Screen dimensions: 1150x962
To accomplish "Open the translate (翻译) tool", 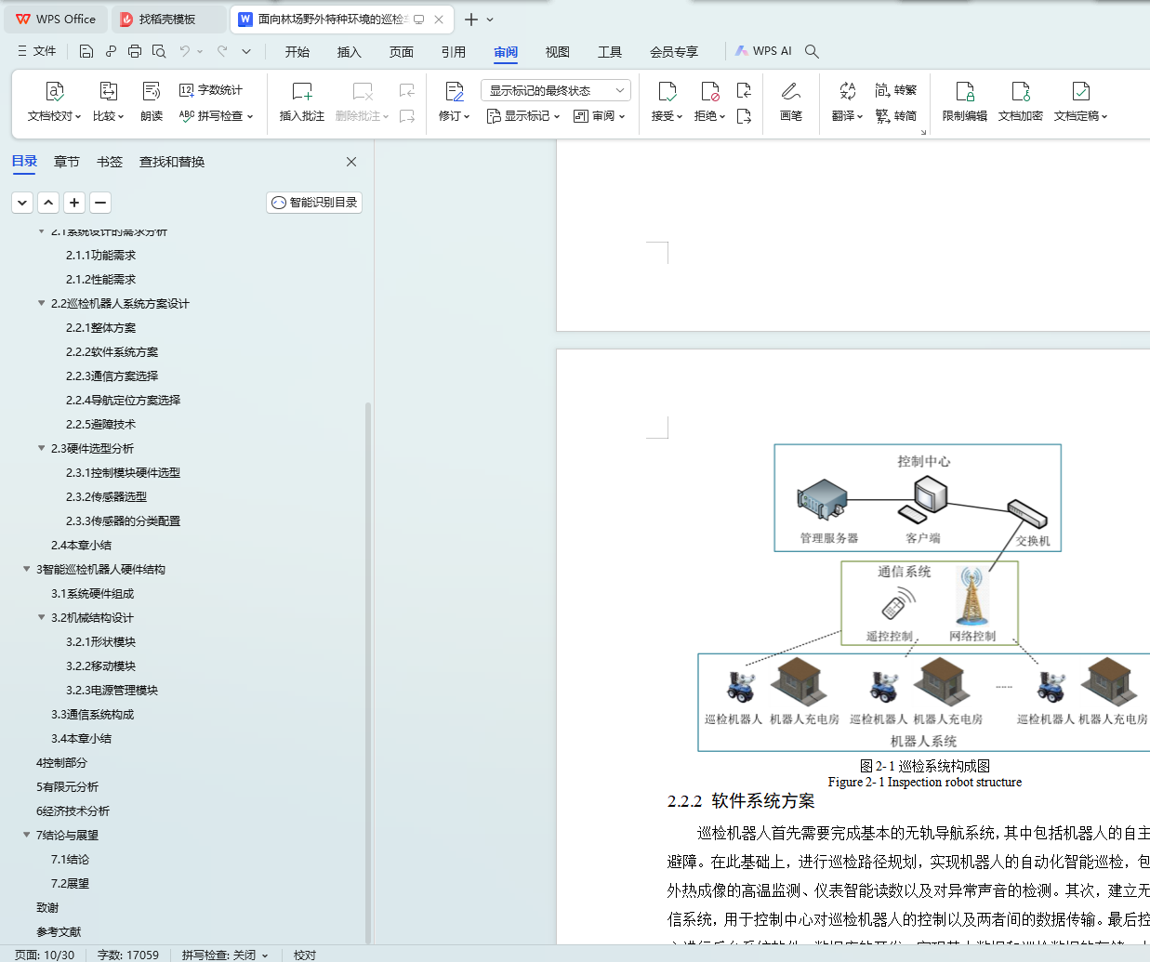I will (847, 102).
